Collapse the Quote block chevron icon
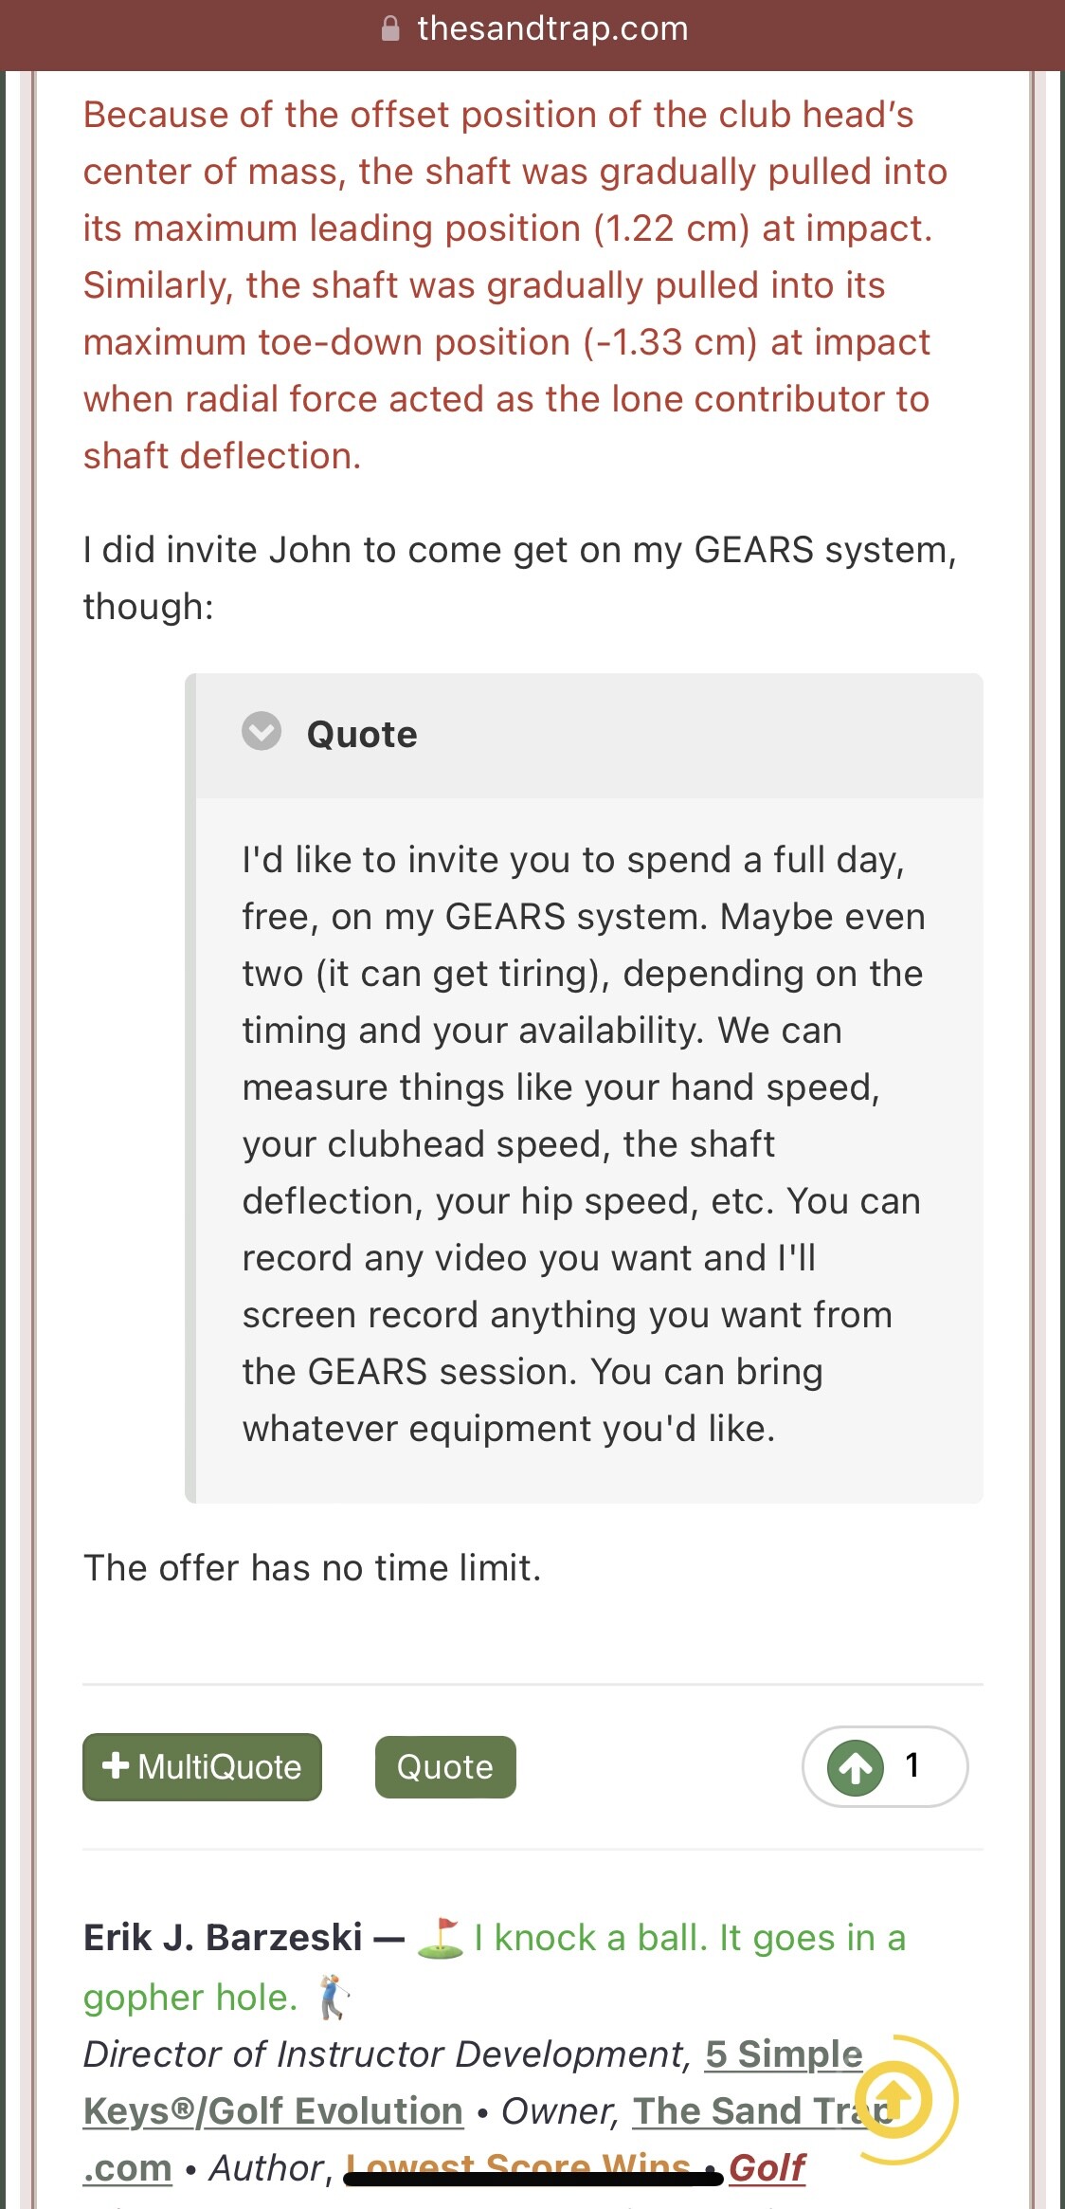1065x2209 pixels. click(x=262, y=731)
